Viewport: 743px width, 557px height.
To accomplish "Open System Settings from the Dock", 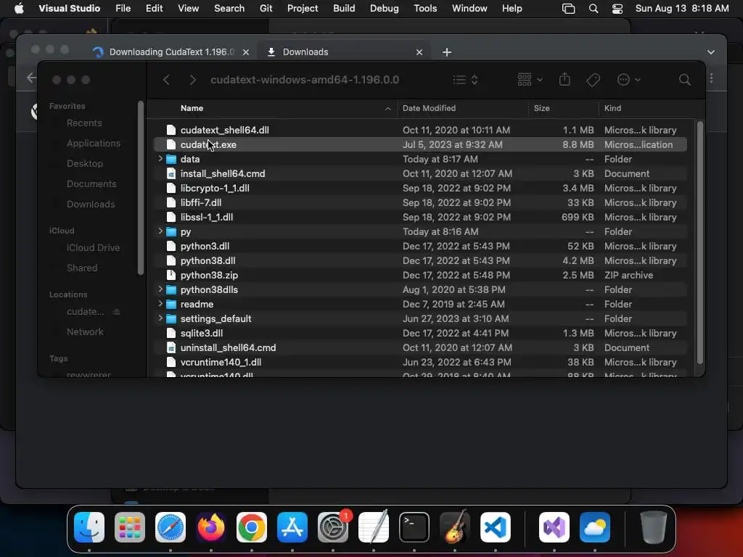I will (x=333, y=527).
